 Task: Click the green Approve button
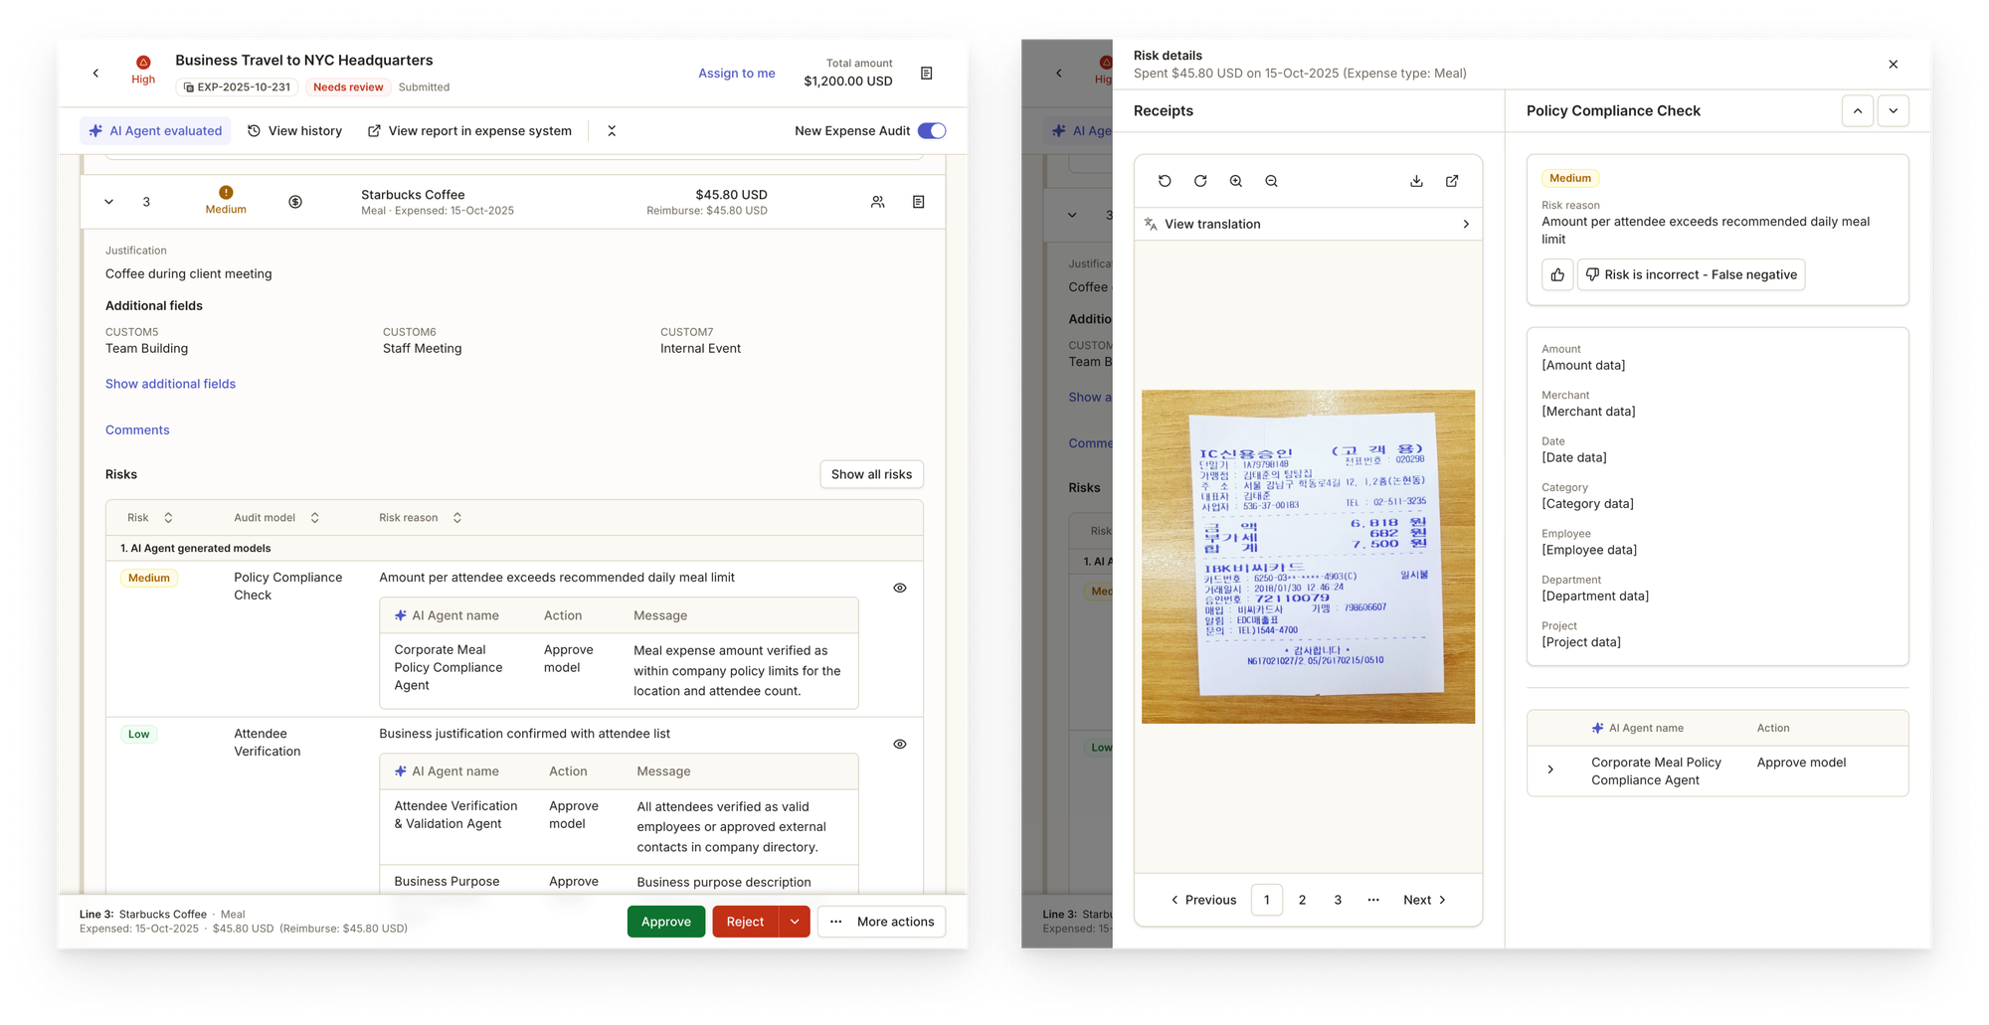click(665, 922)
